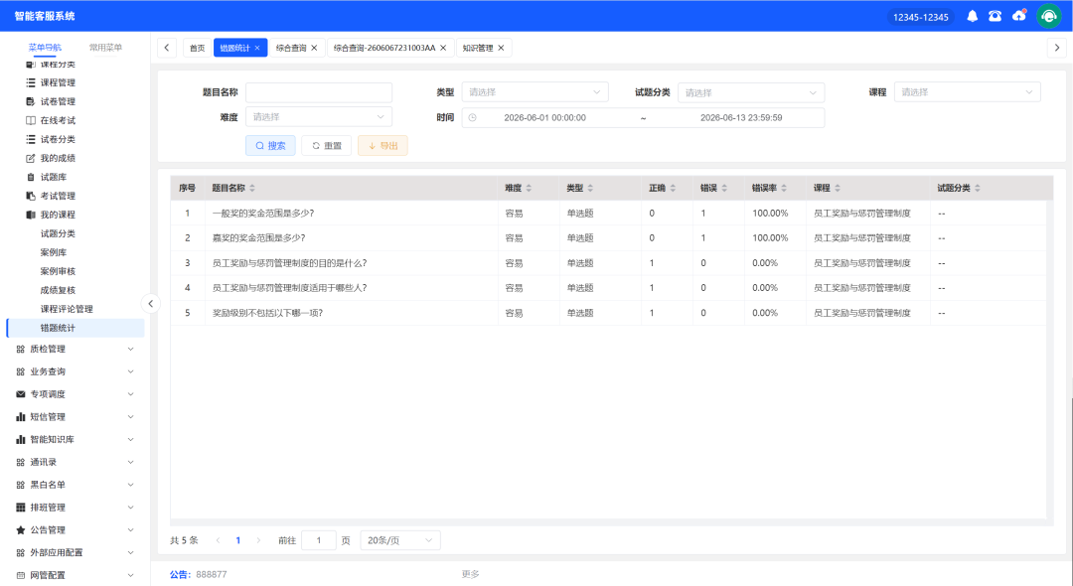Select the 综合查询 tab
This screenshot has height=586, width=1073.
click(x=291, y=48)
